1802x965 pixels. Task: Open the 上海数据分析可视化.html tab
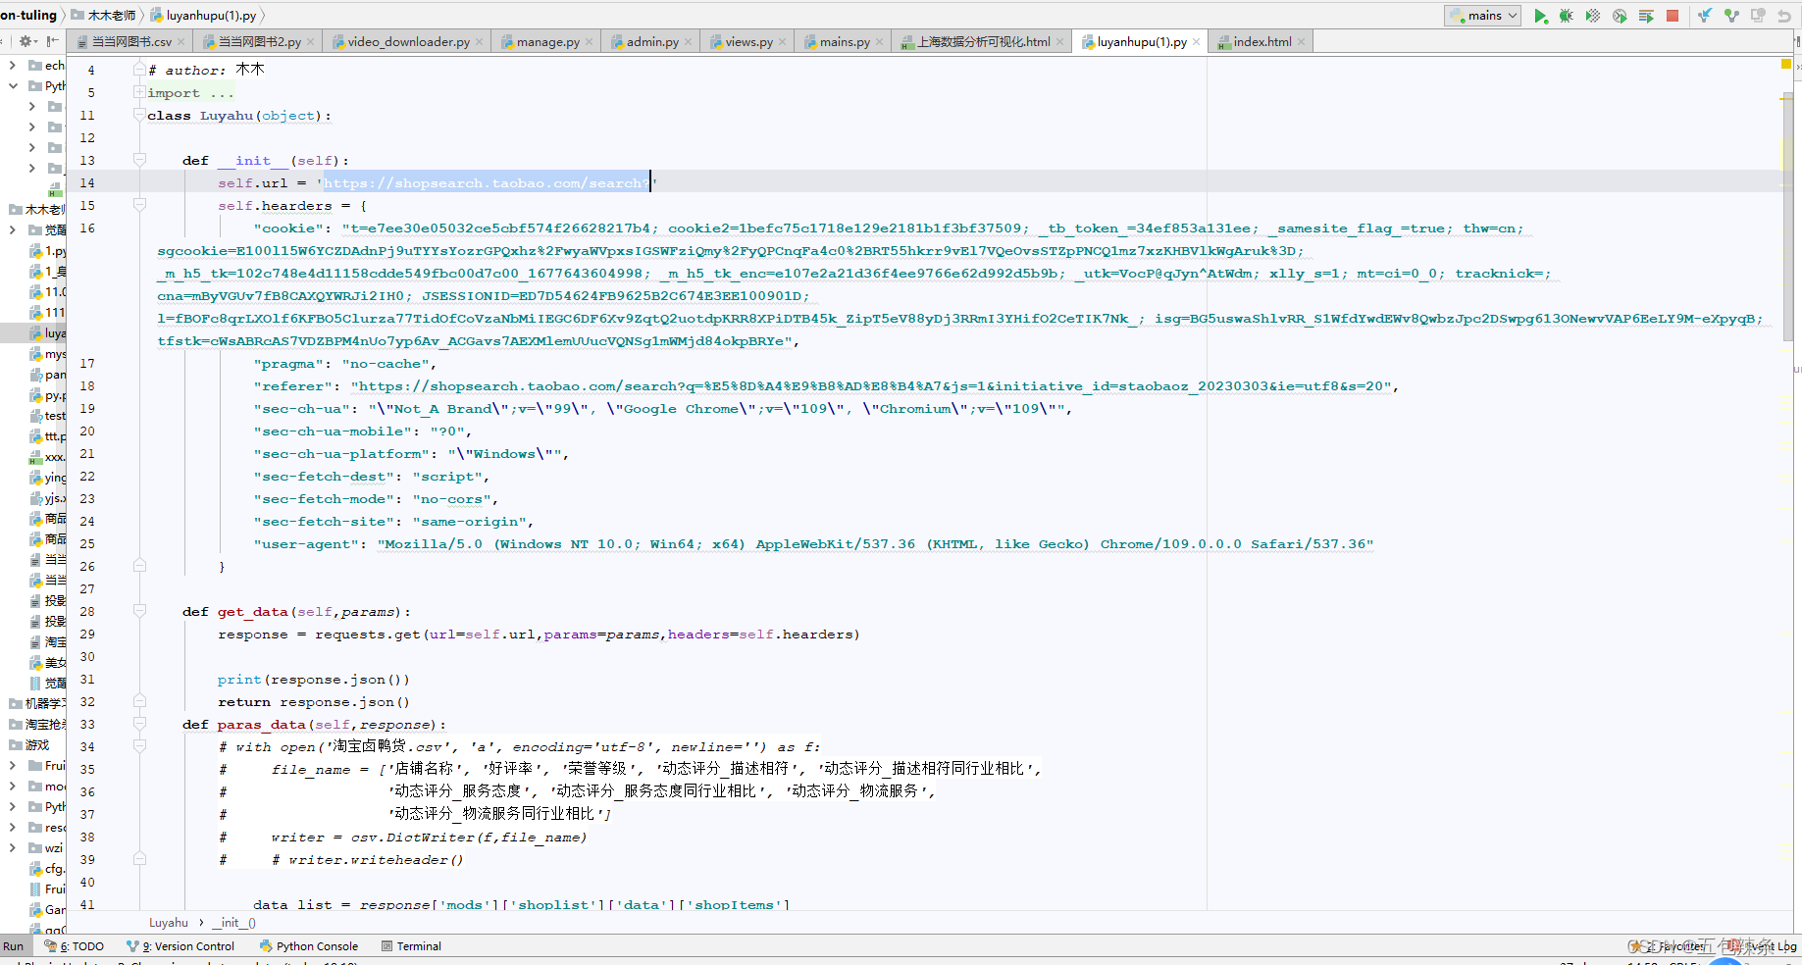pyautogui.click(x=983, y=42)
